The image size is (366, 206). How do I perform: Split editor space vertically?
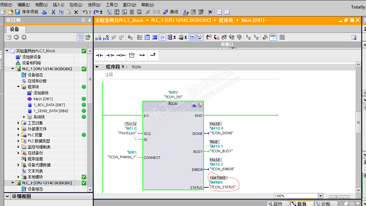click(227, 12)
